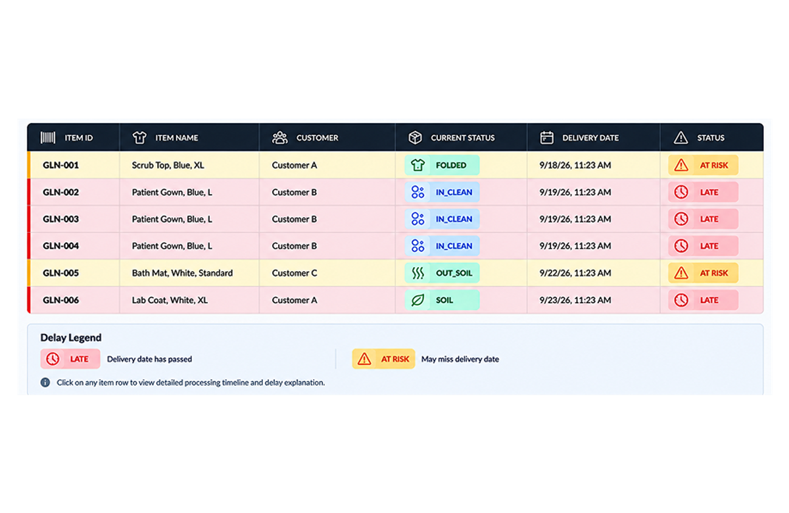Click 'Customer C' cell
Image resolution: width=789 pixels, height=513 pixels.
click(x=295, y=273)
